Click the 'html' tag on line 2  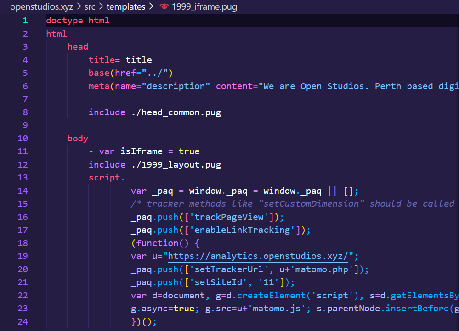tap(57, 34)
